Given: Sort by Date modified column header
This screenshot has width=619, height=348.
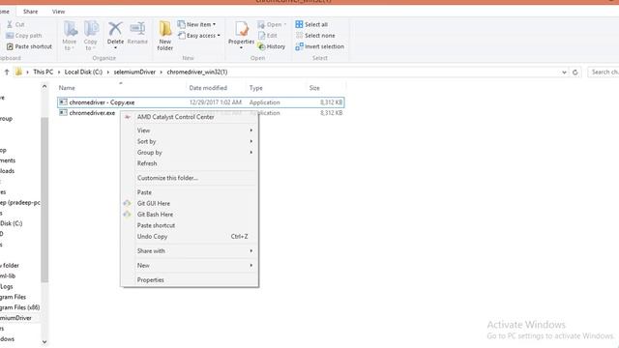Looking at the screenshot, I should coord(208,88).
